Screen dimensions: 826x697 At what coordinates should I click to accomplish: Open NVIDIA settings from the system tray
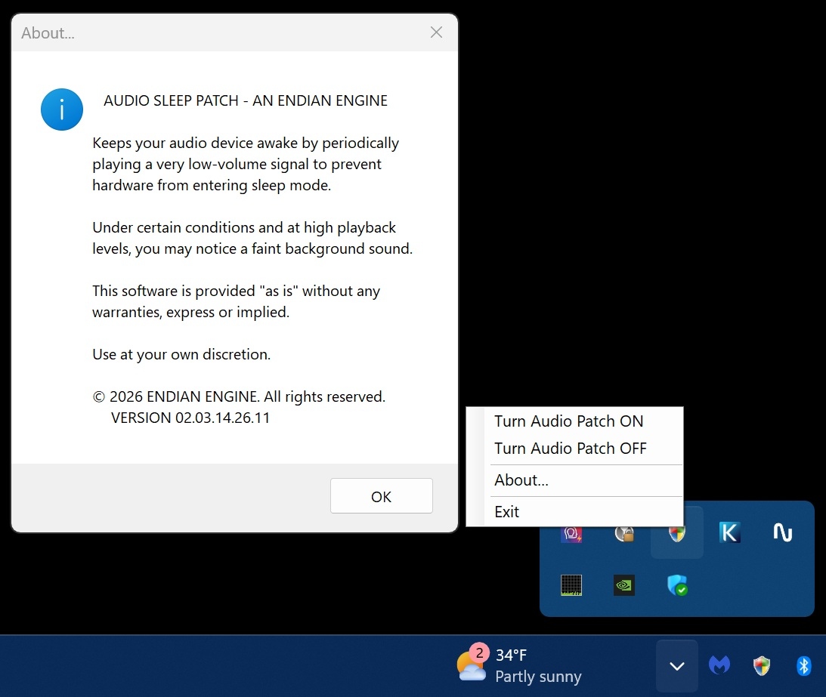coord(623,585)
